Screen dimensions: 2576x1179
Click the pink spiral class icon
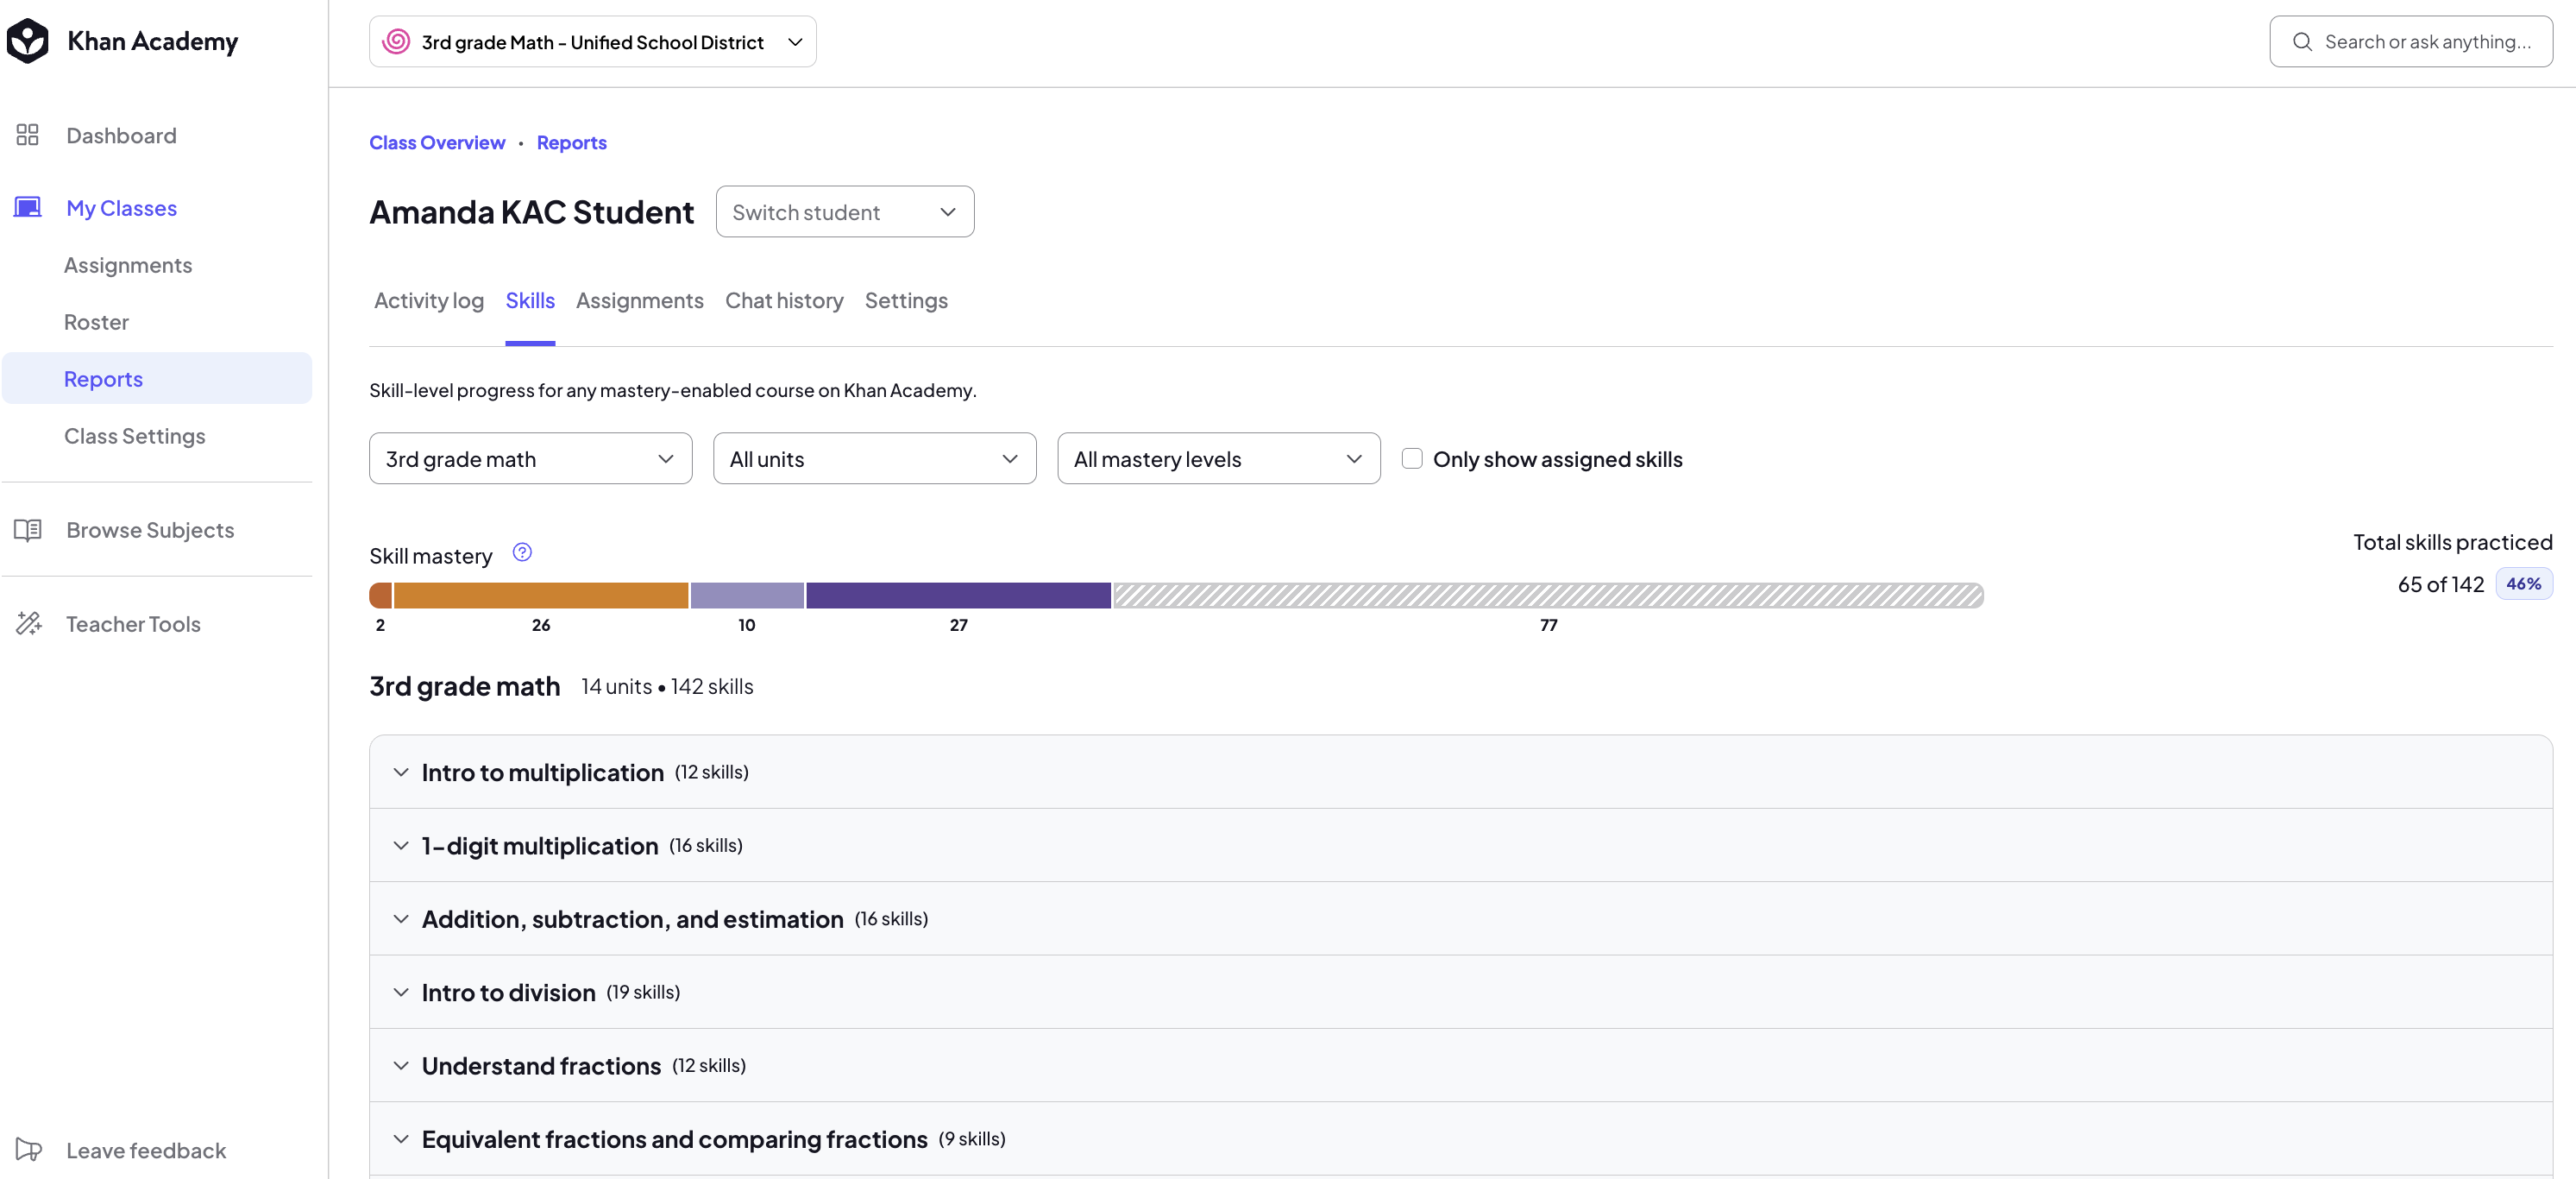[396, 41]
